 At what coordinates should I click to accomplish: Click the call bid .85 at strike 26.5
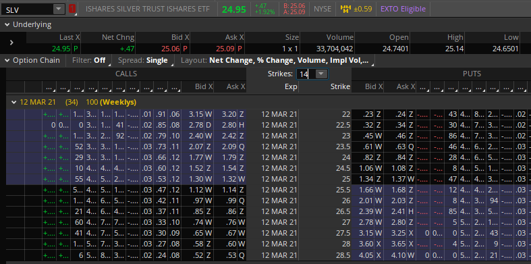point(198,212)
